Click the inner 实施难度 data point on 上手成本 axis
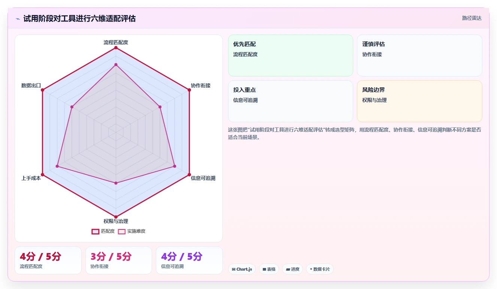The width and height of the screenshot is (497, 289). coord(57,166)
